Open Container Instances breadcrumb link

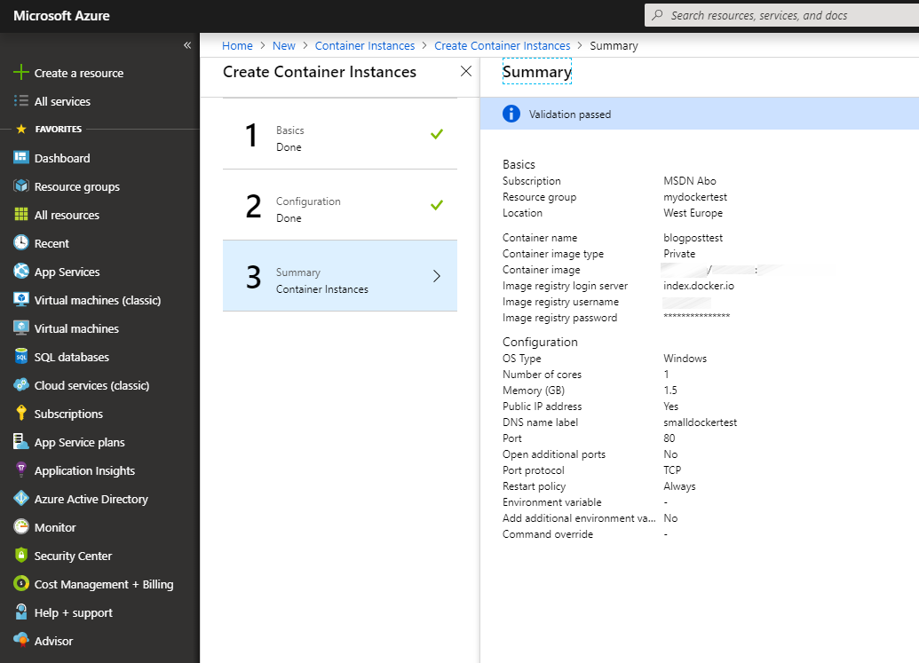pyautogui.click(x=365, y=45)
